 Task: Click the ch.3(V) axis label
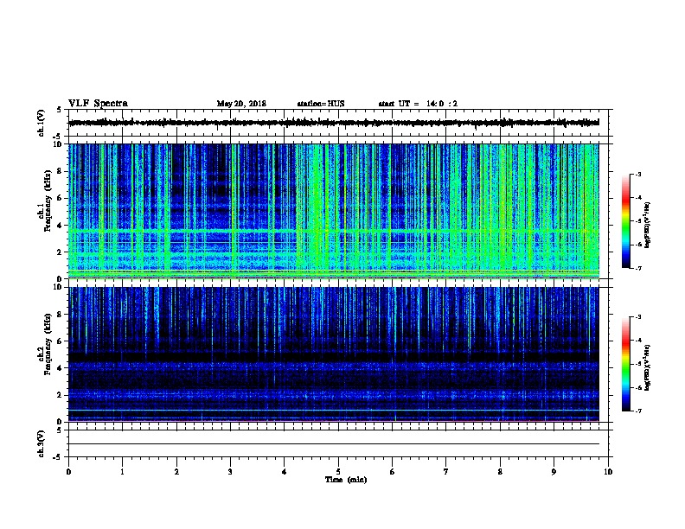[42, 443]
